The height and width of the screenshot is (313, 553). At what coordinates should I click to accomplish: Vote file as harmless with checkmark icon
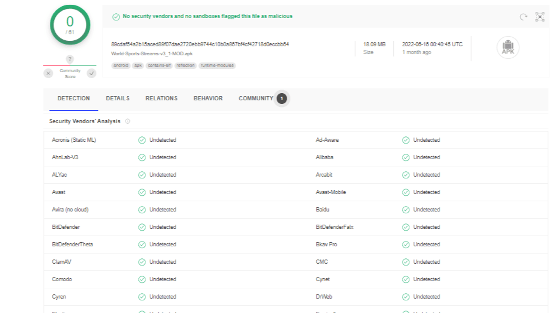click(x=91, y=73)
